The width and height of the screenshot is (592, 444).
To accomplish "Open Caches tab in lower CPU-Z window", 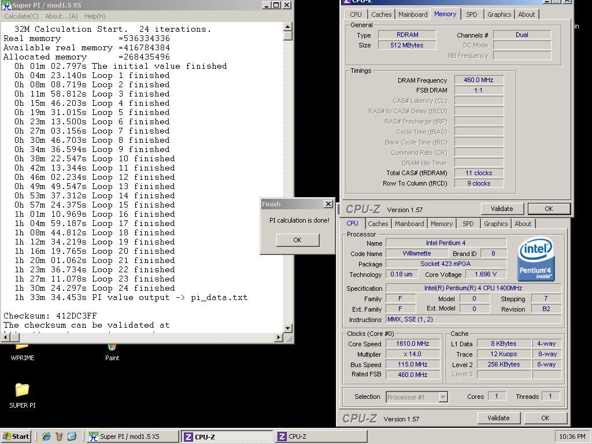I will 378,224.
